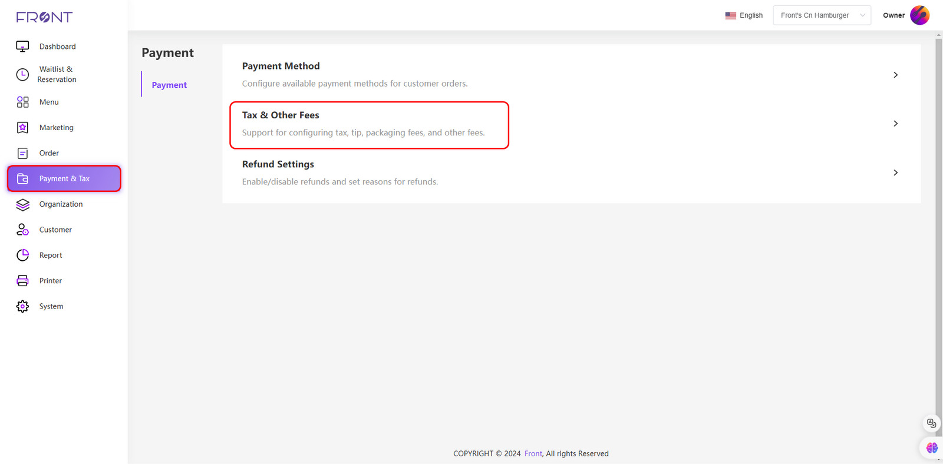Click the Waitlist & Reservation clock icon

22,74
